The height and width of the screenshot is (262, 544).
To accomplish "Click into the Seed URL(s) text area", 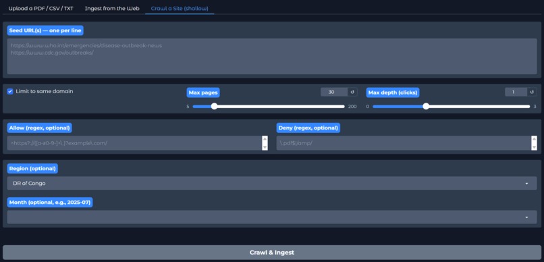I will pos(272,56).
